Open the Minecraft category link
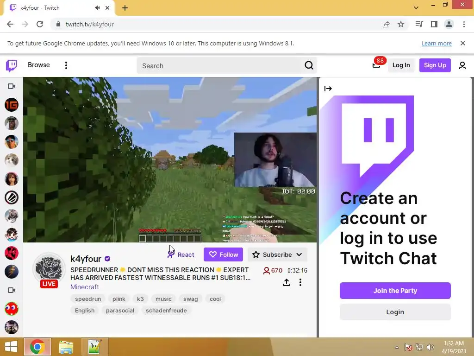 (x=85, y=286)
